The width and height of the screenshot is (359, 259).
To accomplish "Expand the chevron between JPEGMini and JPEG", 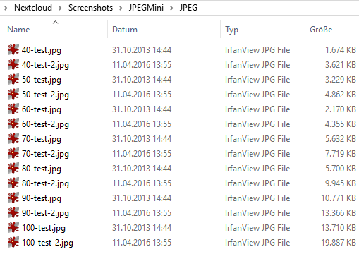I will (171, 8).
